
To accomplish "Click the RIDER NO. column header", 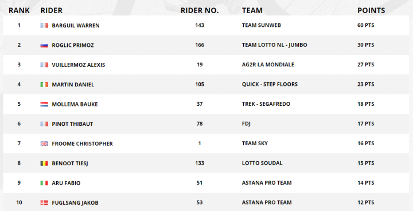I will 200,10.
